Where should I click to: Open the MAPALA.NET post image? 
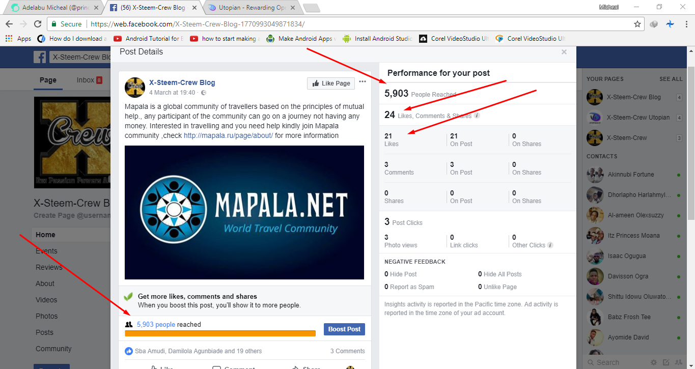point(244,212)
